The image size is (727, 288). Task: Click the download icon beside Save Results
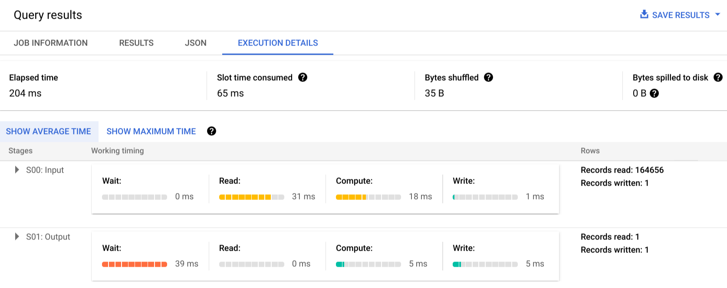[644, 14]
